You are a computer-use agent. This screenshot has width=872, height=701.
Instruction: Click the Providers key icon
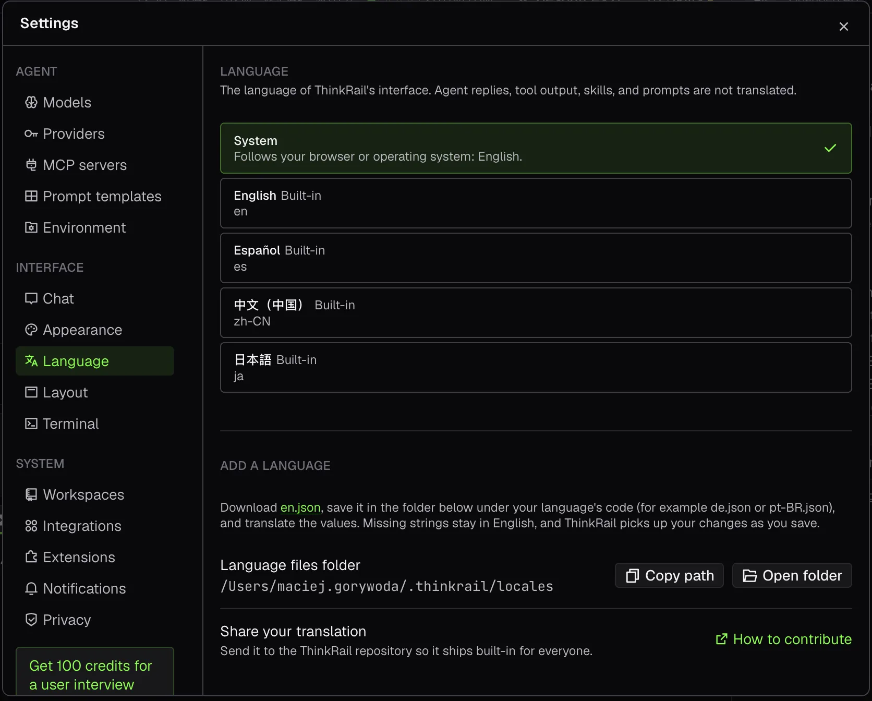(x=31, y=134)
